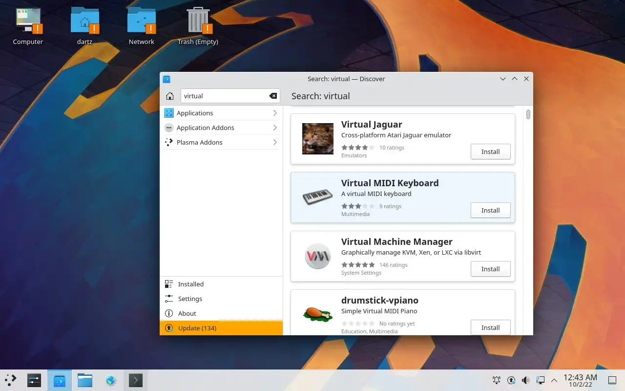The image size is (625, 391).
Task: Open System Settings from taskbar
Action: (x=34, y=380)
